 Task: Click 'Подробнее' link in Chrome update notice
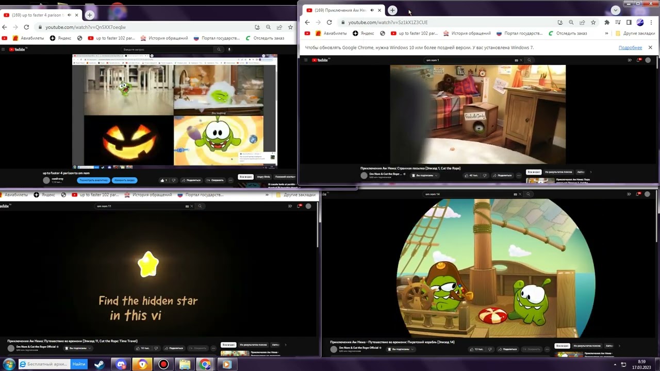coord(630,47)
